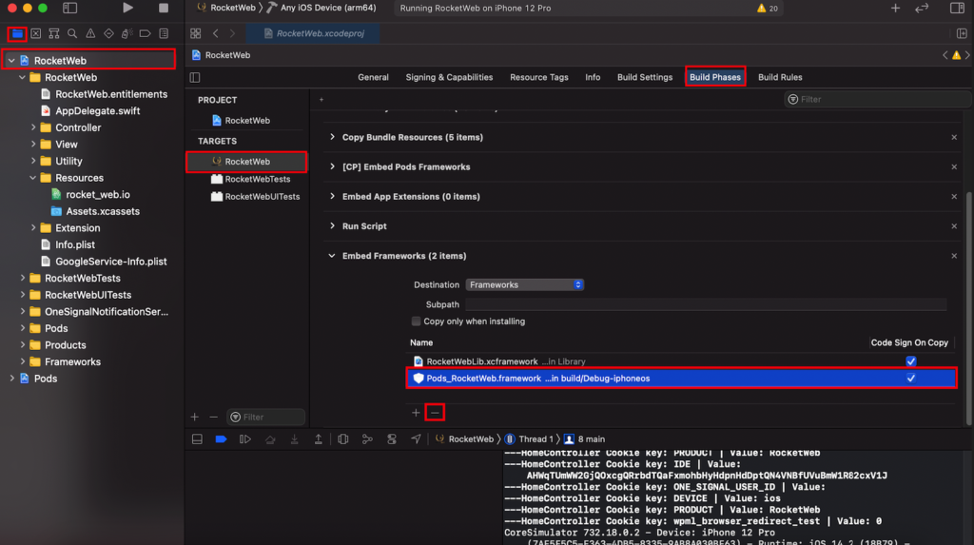The height and width of the screenshot is (545, 974).
Task: Expand the Run Script phase
Action: tap(332, 226)
